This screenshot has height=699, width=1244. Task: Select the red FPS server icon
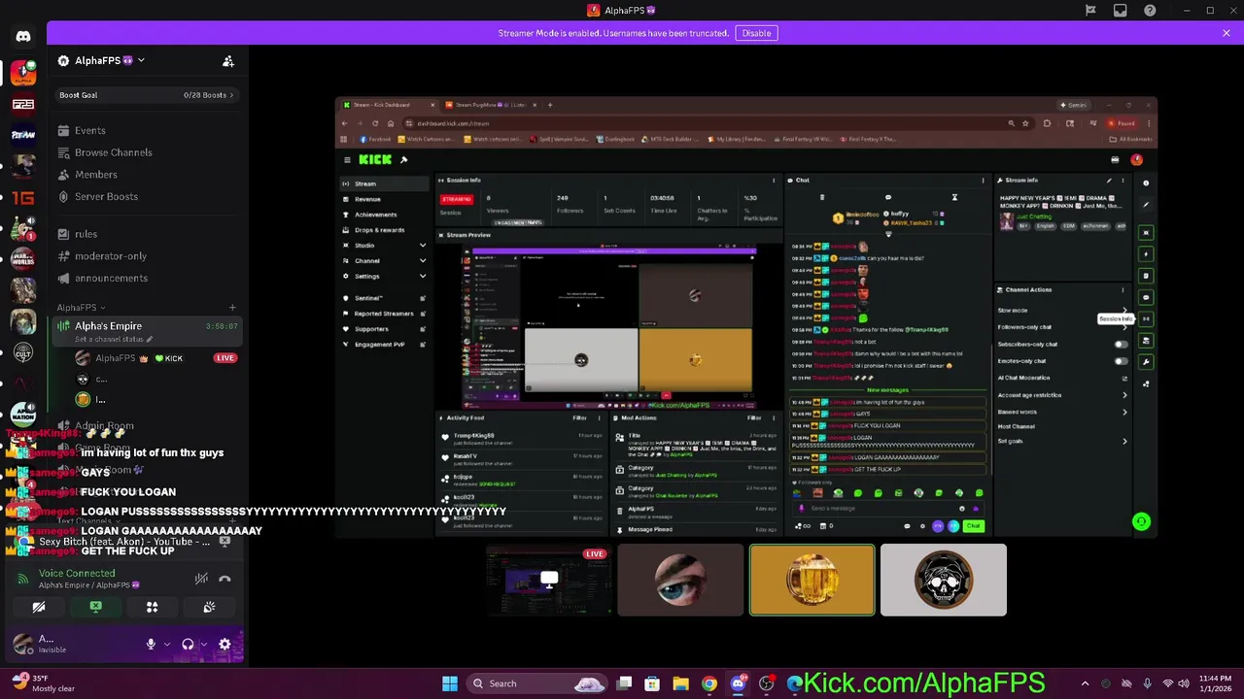coord(23,104)
